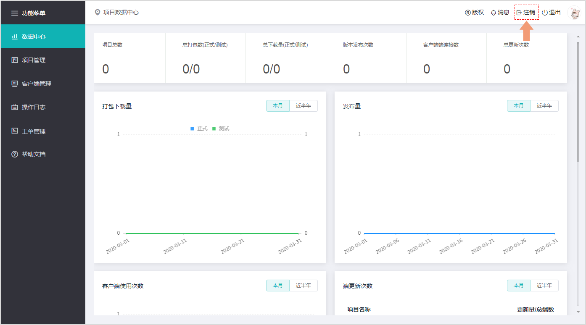Image resolution: width=586 pixels, height=325 pixels.
Task: Navigate to 工单管理 in sidebar
Action: point(34,131)
